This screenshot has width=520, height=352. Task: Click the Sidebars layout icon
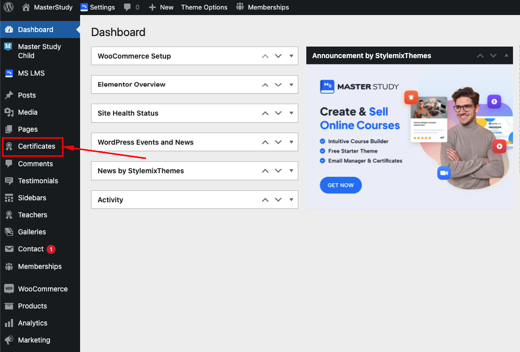click(9, 198)
